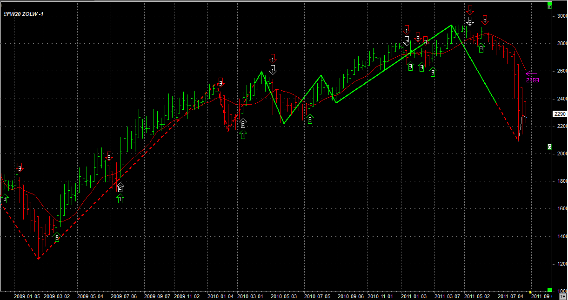Select green up arrow 1 near 2009-07-06
Viewport: 568px width, 300px height.
click(x=120, y=199)
